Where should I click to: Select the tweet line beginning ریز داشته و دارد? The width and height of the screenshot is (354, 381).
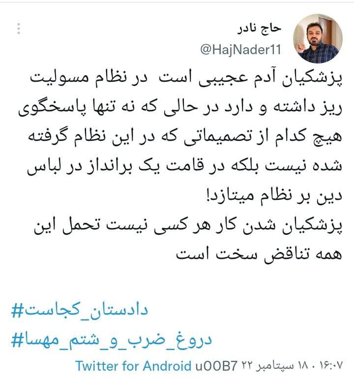click(180, 107)
